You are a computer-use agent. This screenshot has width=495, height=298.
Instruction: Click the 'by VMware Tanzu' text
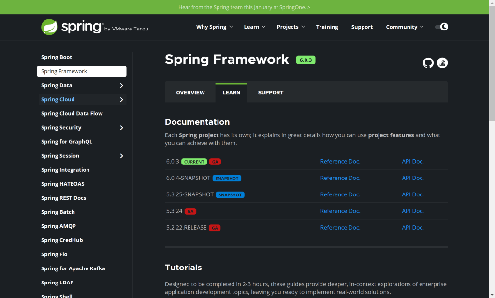[126, 29]
